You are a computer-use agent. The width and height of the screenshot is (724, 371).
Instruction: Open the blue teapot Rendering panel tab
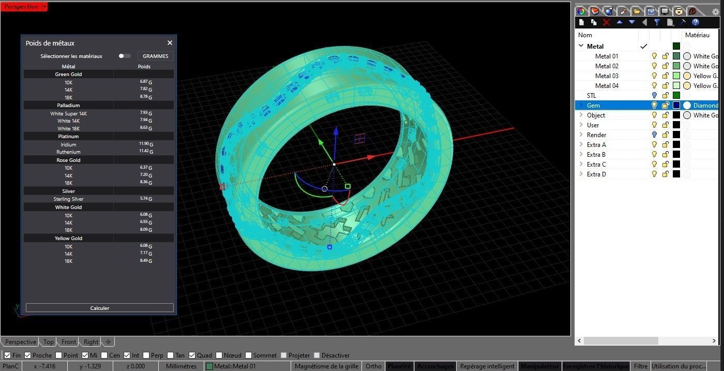coord(609,11)
